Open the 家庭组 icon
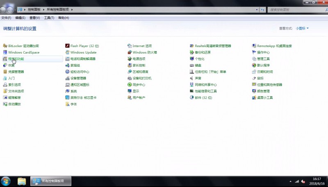This screenshot has height=187, width=328. 67,65
